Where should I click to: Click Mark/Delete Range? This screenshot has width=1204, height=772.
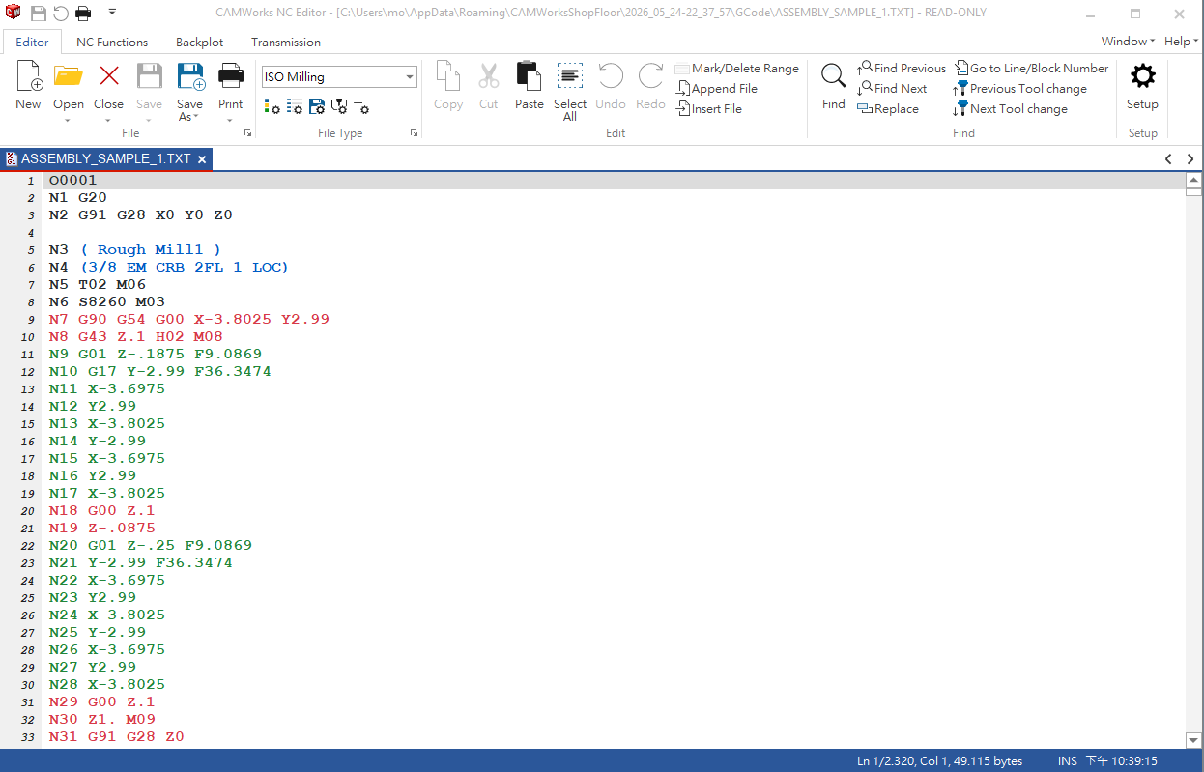(x=736, y=69)
